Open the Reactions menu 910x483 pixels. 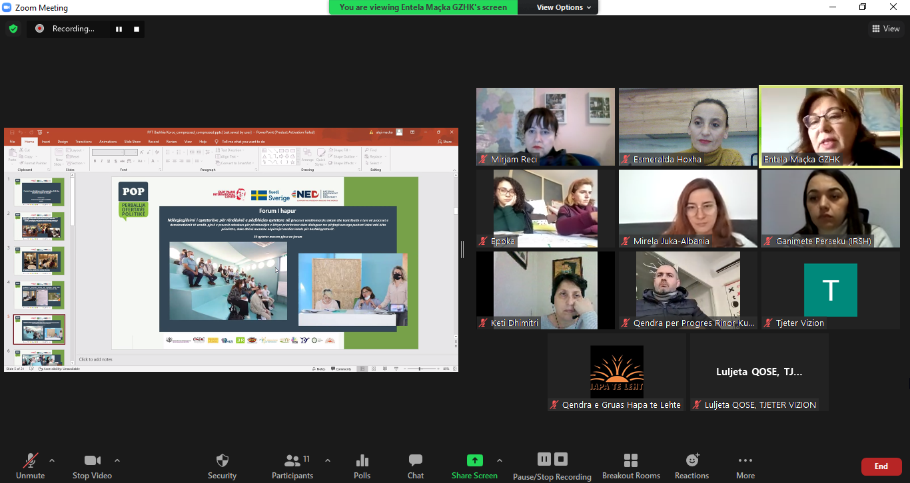pos(691,460)
